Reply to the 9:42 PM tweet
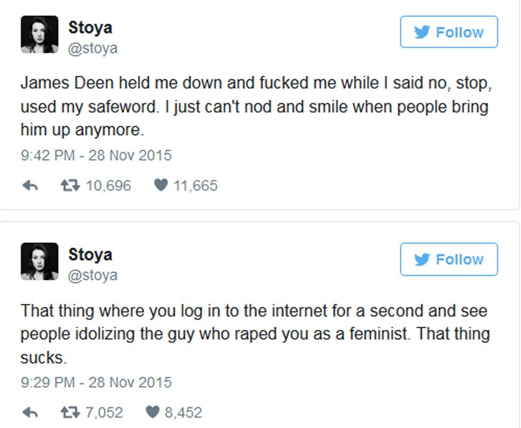Viewport: 521px width, 428px height. (x=30, y=186)
